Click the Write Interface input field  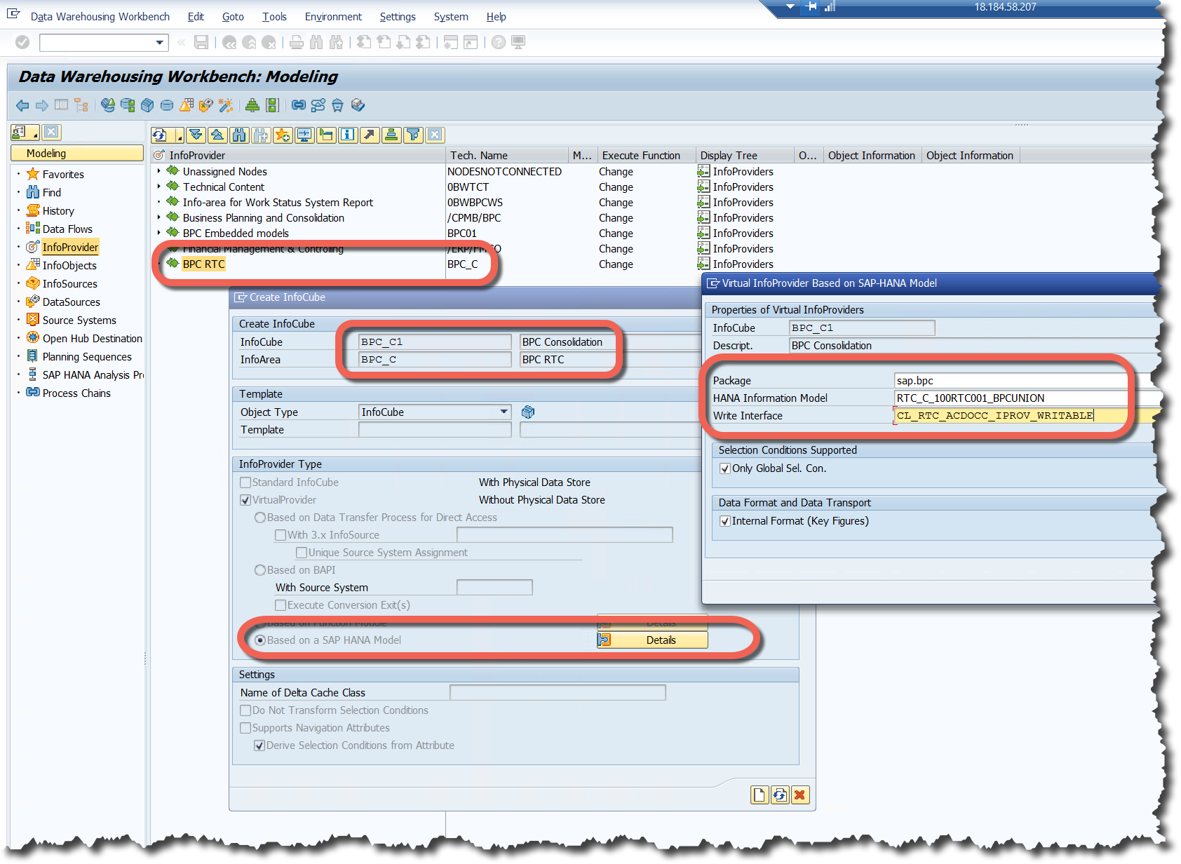(x=1010, y=416)
